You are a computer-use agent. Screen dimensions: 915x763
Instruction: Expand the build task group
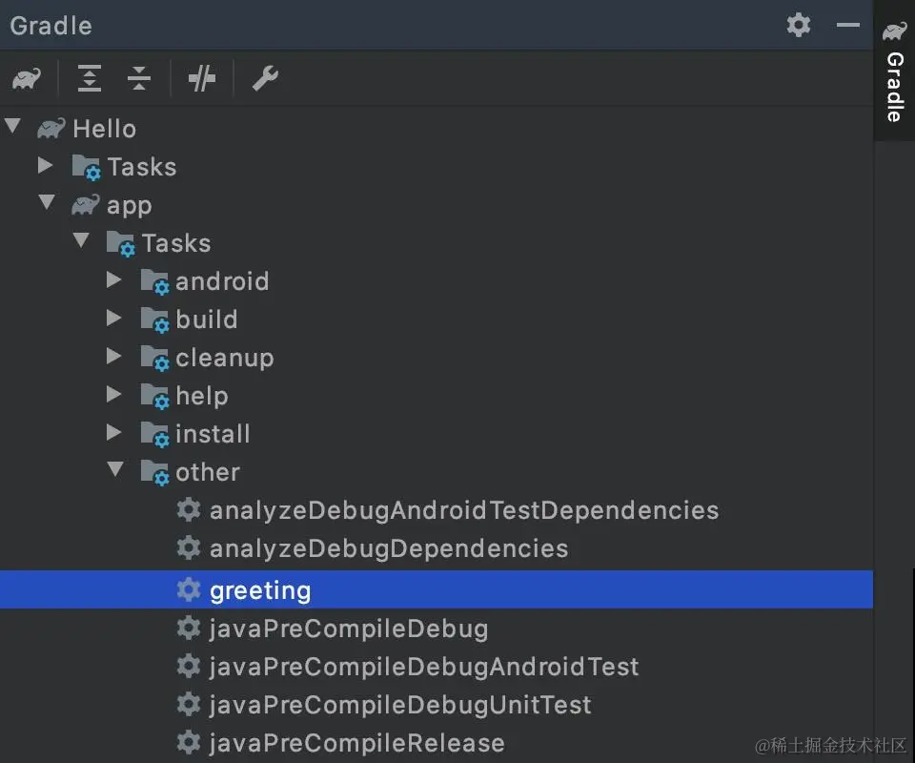coord(113,319)
